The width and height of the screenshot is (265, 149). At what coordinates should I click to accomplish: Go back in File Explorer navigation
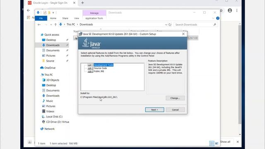click(39, 25)
